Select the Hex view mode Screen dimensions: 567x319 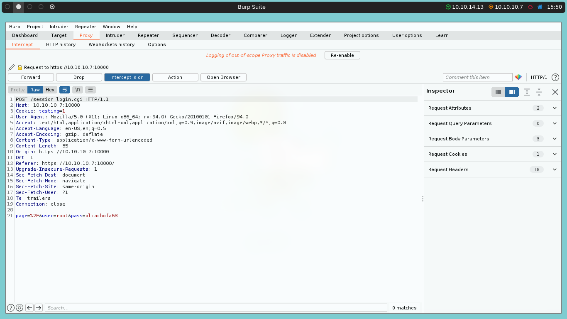click(x=50, y=90)
